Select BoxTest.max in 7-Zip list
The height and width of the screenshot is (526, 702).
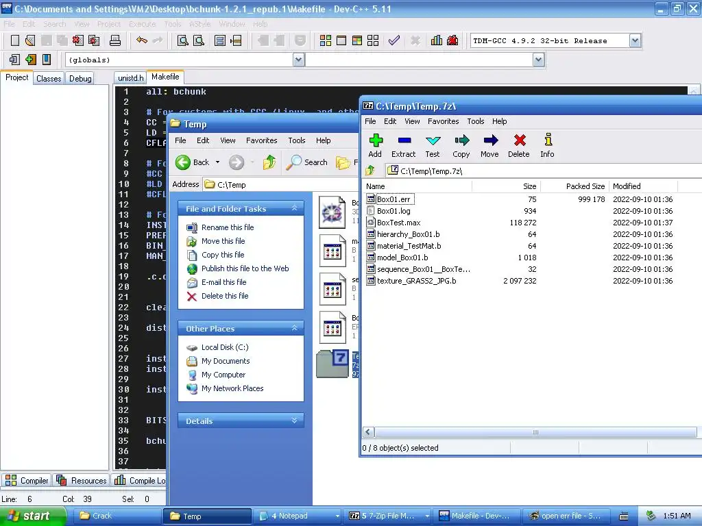tap(398, 223)
